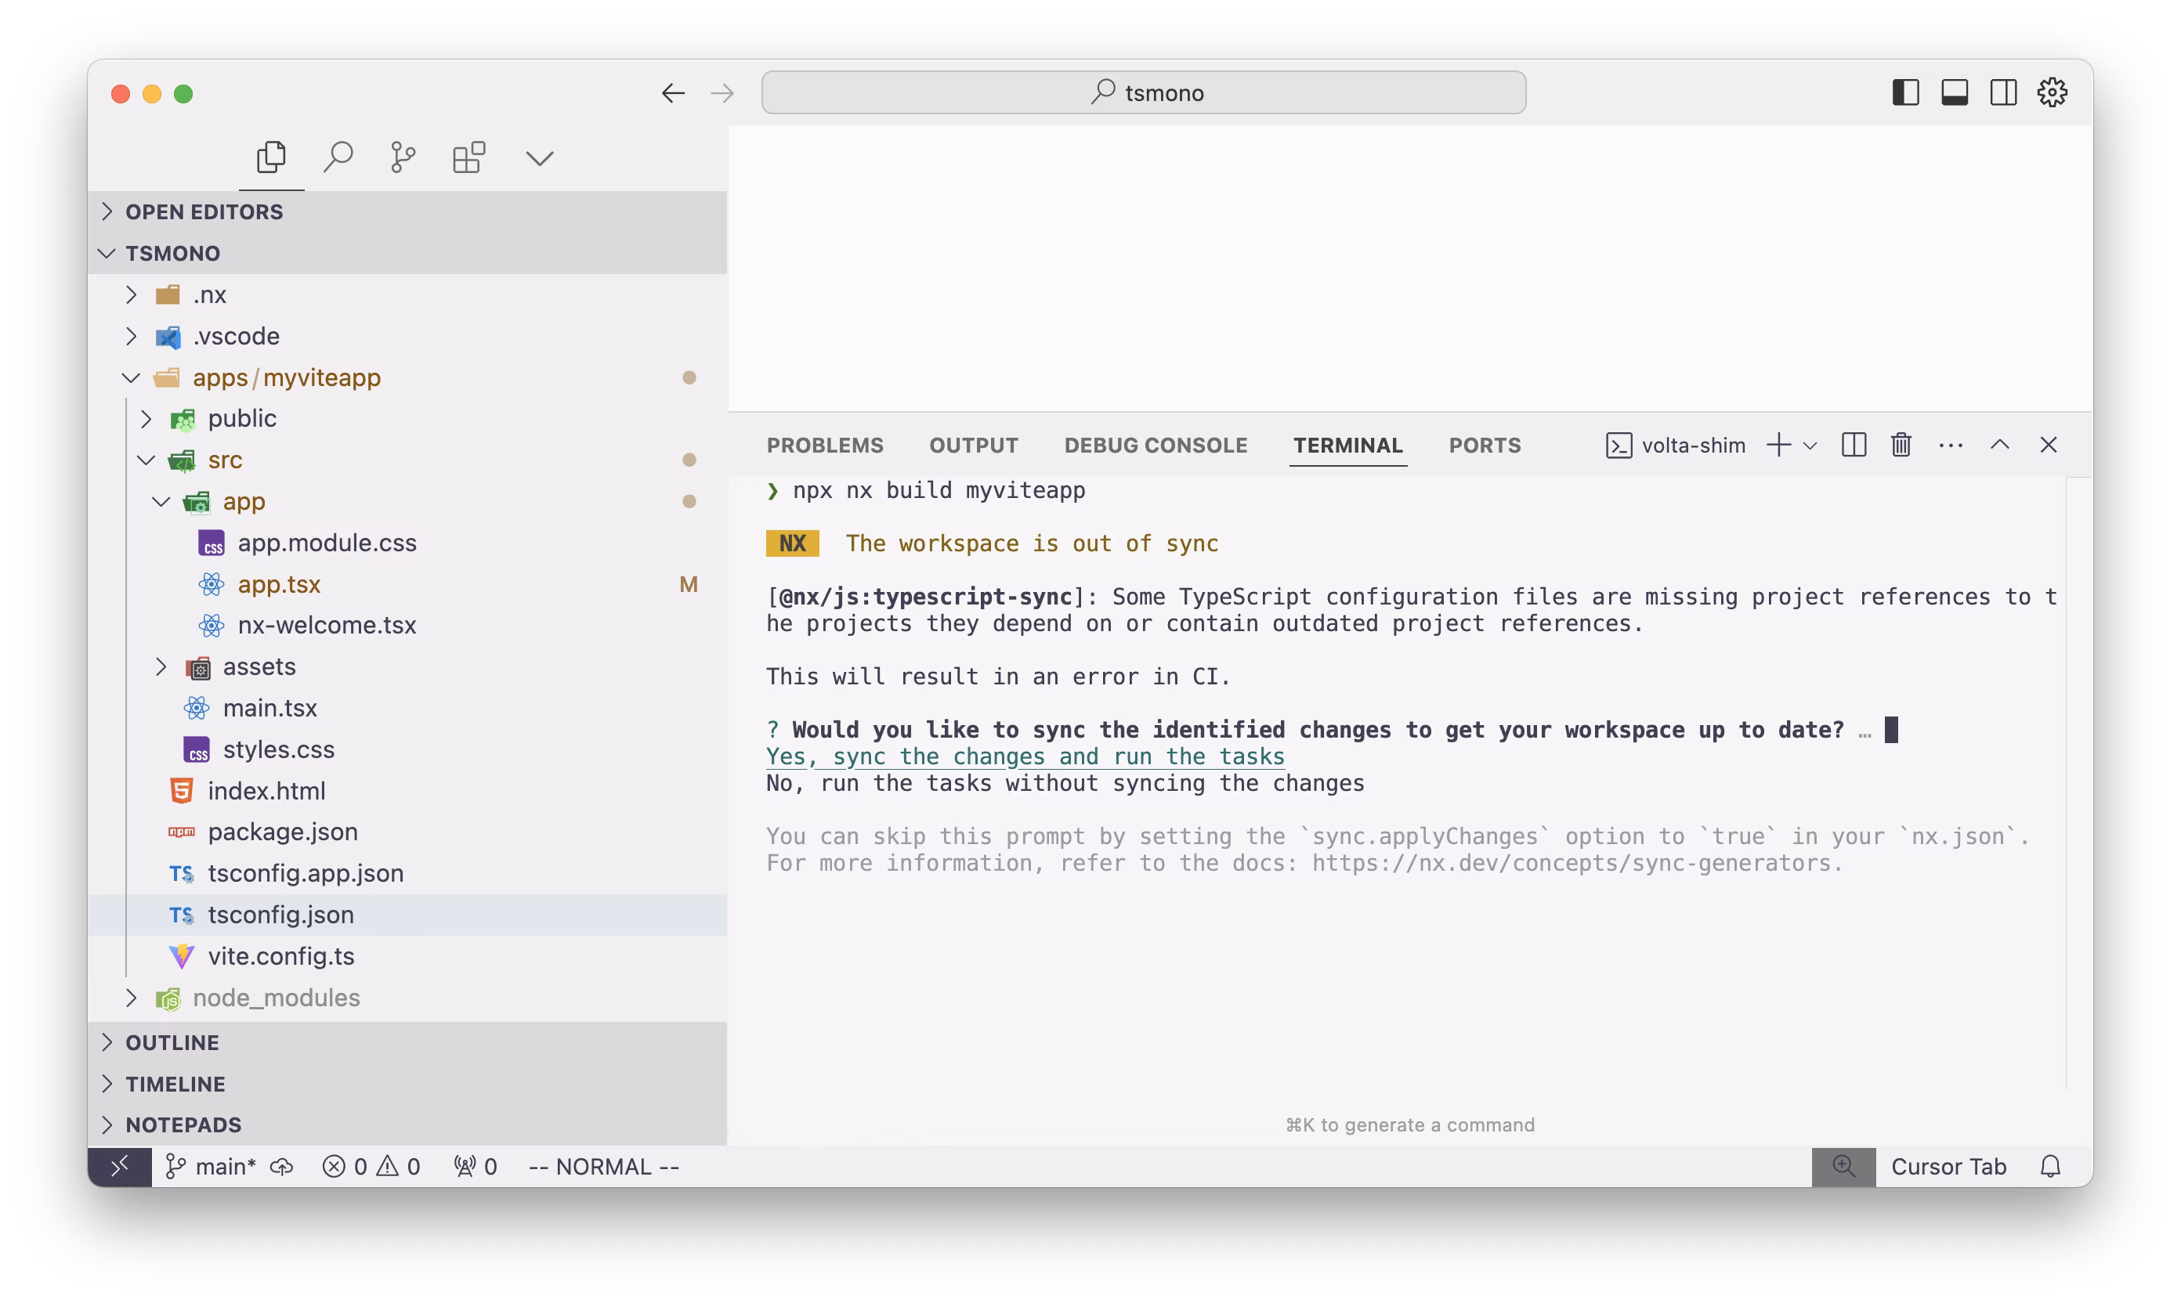Open the Source Control view

click(x=403, y=158)
